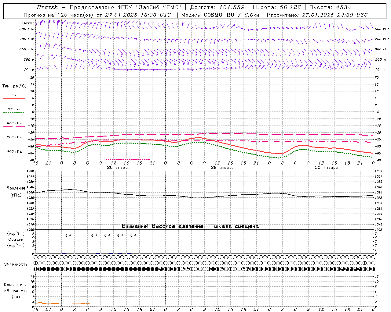Click the 29 января date label
The image size is (391, 312).
coord(223,168)
